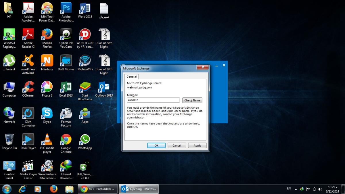Viewport: 345px width, 194px height.
Task: Open µTorrent desktop shortcut
Action: pos(9,63)
